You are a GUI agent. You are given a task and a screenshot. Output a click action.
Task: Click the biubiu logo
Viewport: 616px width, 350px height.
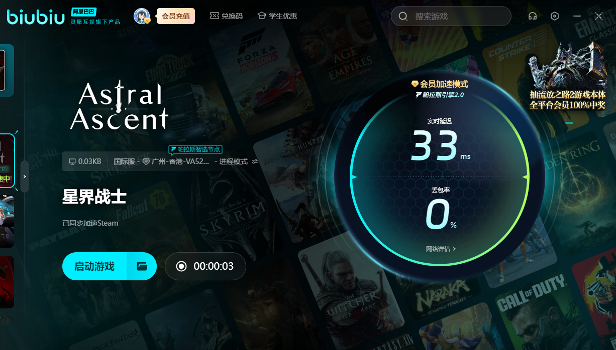coord(35,17)
